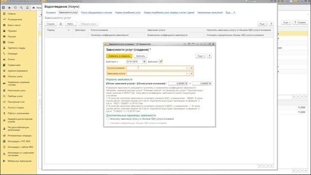
Task: Expand the Услуга-основание dropdown arrow
Action: [188, 68]
